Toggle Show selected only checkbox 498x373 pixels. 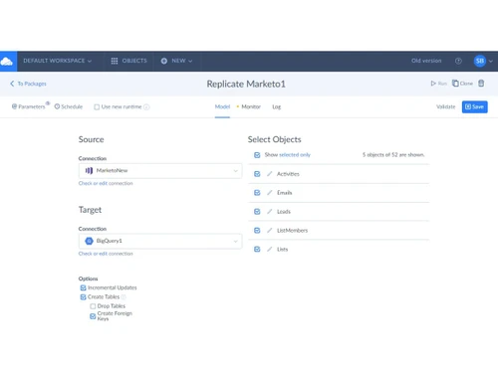pyautogui.click(x=257, y=155)
